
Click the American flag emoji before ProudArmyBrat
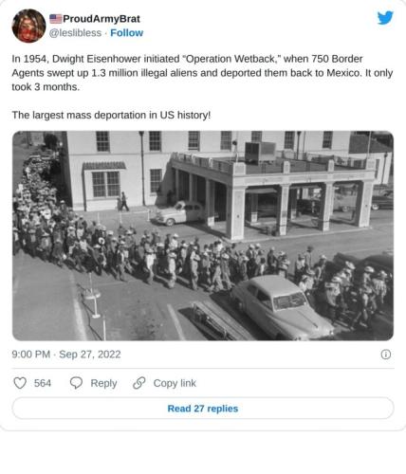tap(56, 19)
